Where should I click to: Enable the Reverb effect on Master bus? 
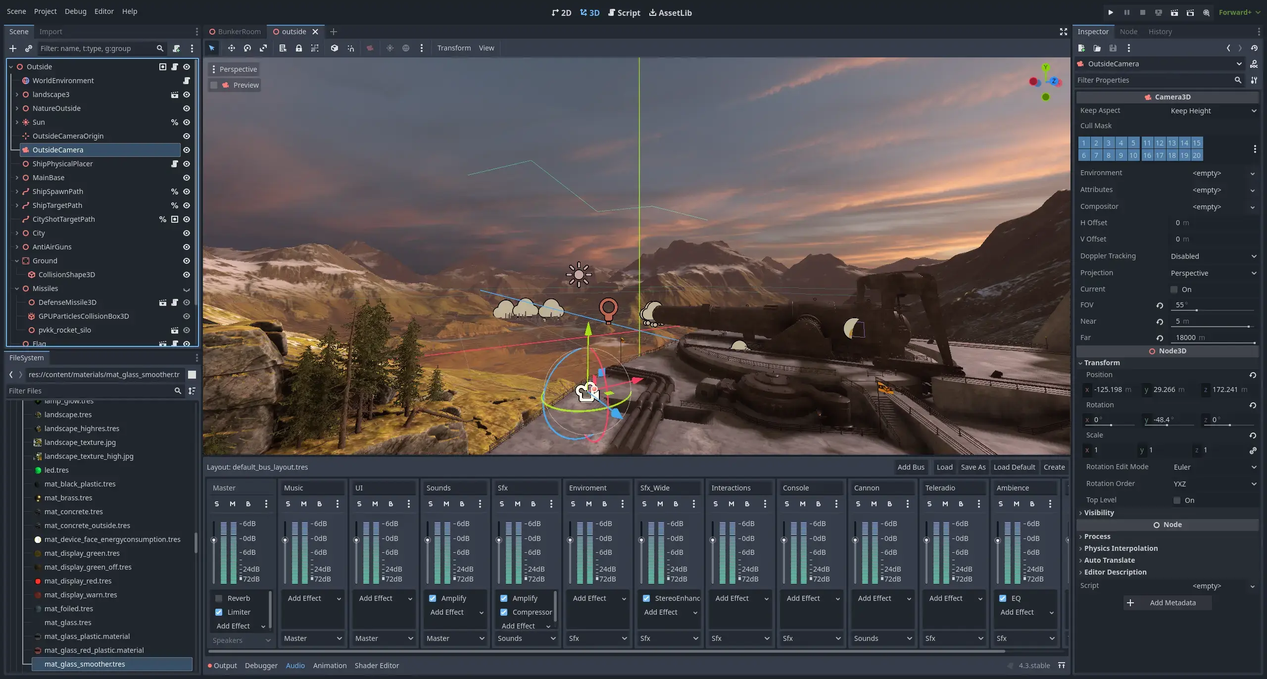point(219,598)
